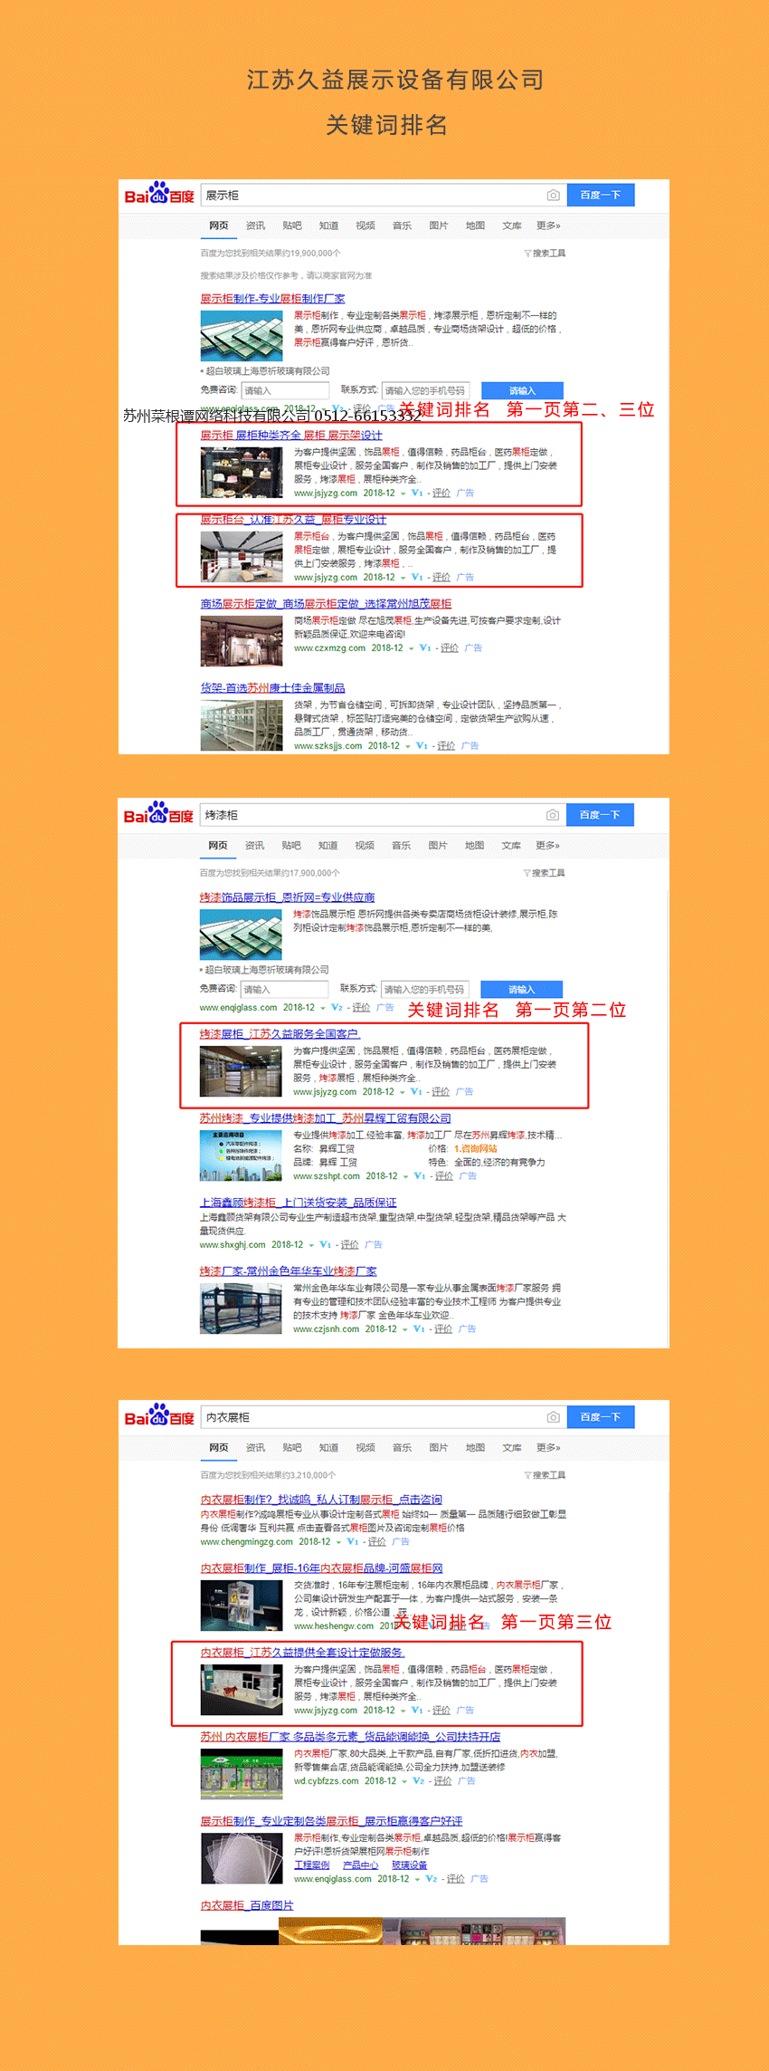Click 百度一下 button for the 内衣展柜 query
Screen dimensions: 769x2071
pyautogui.click(x=601, y=1417)
